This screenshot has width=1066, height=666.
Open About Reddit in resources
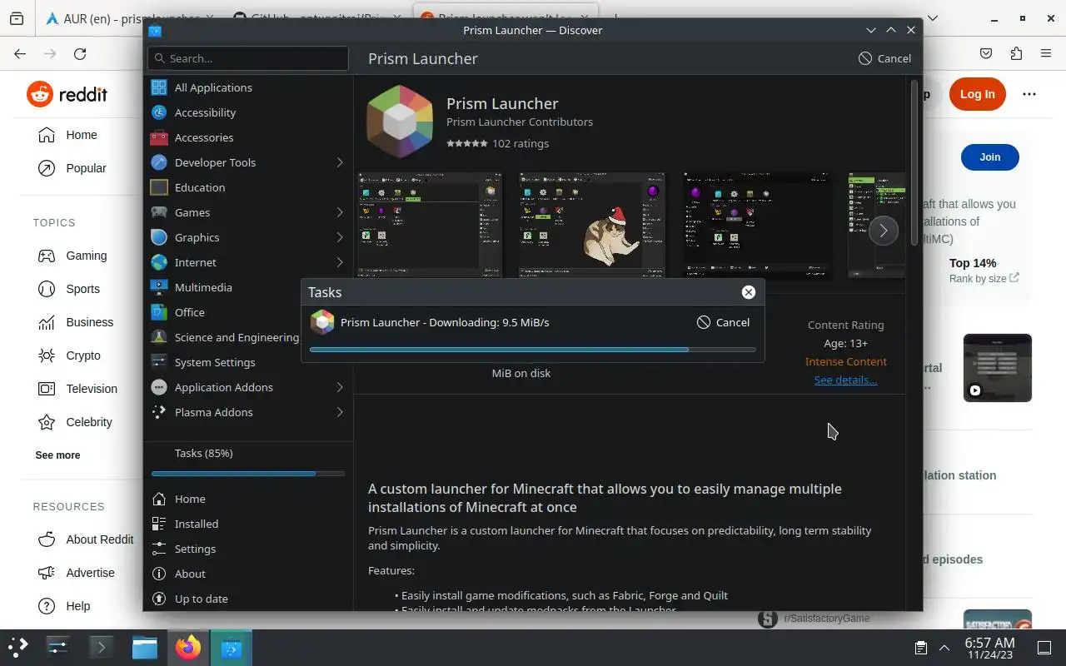pyautogui.click(x=87, y=539)
